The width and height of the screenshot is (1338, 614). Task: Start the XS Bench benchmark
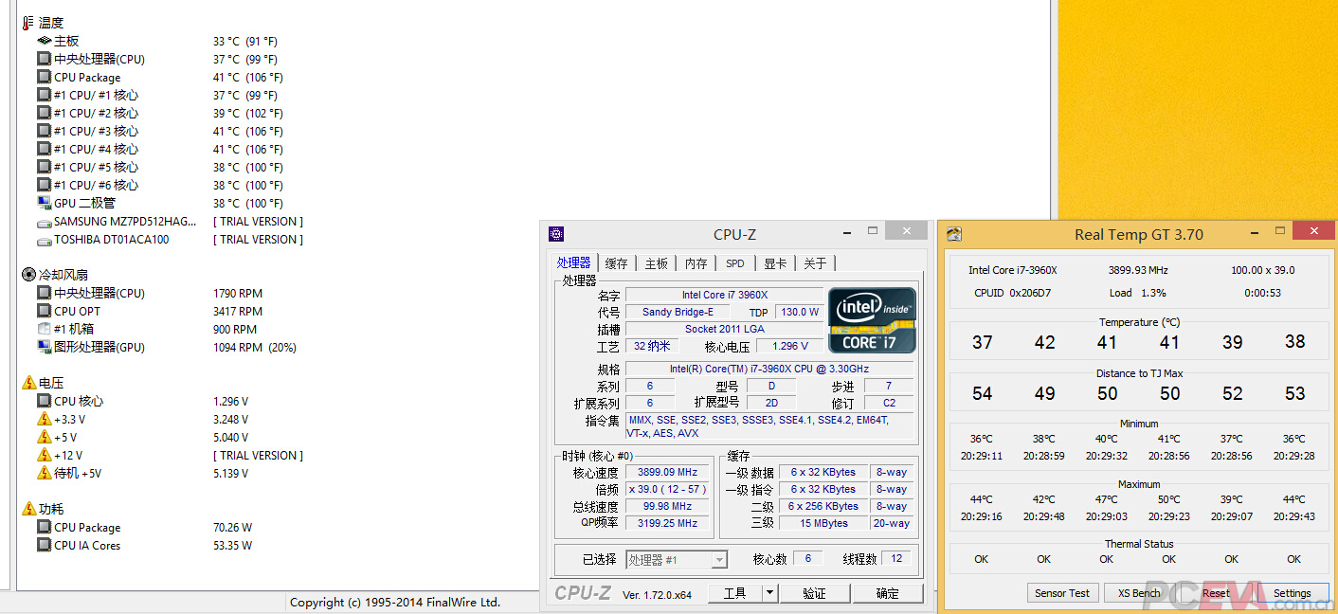coord(1137,592)
